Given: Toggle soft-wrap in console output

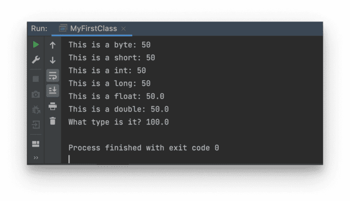Looking at the screenshot, I should coord(53,75).
